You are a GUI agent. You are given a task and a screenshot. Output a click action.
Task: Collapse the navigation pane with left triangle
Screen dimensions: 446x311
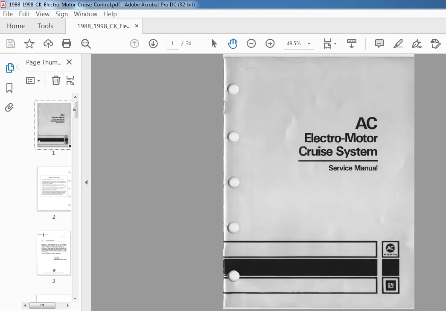86,182
